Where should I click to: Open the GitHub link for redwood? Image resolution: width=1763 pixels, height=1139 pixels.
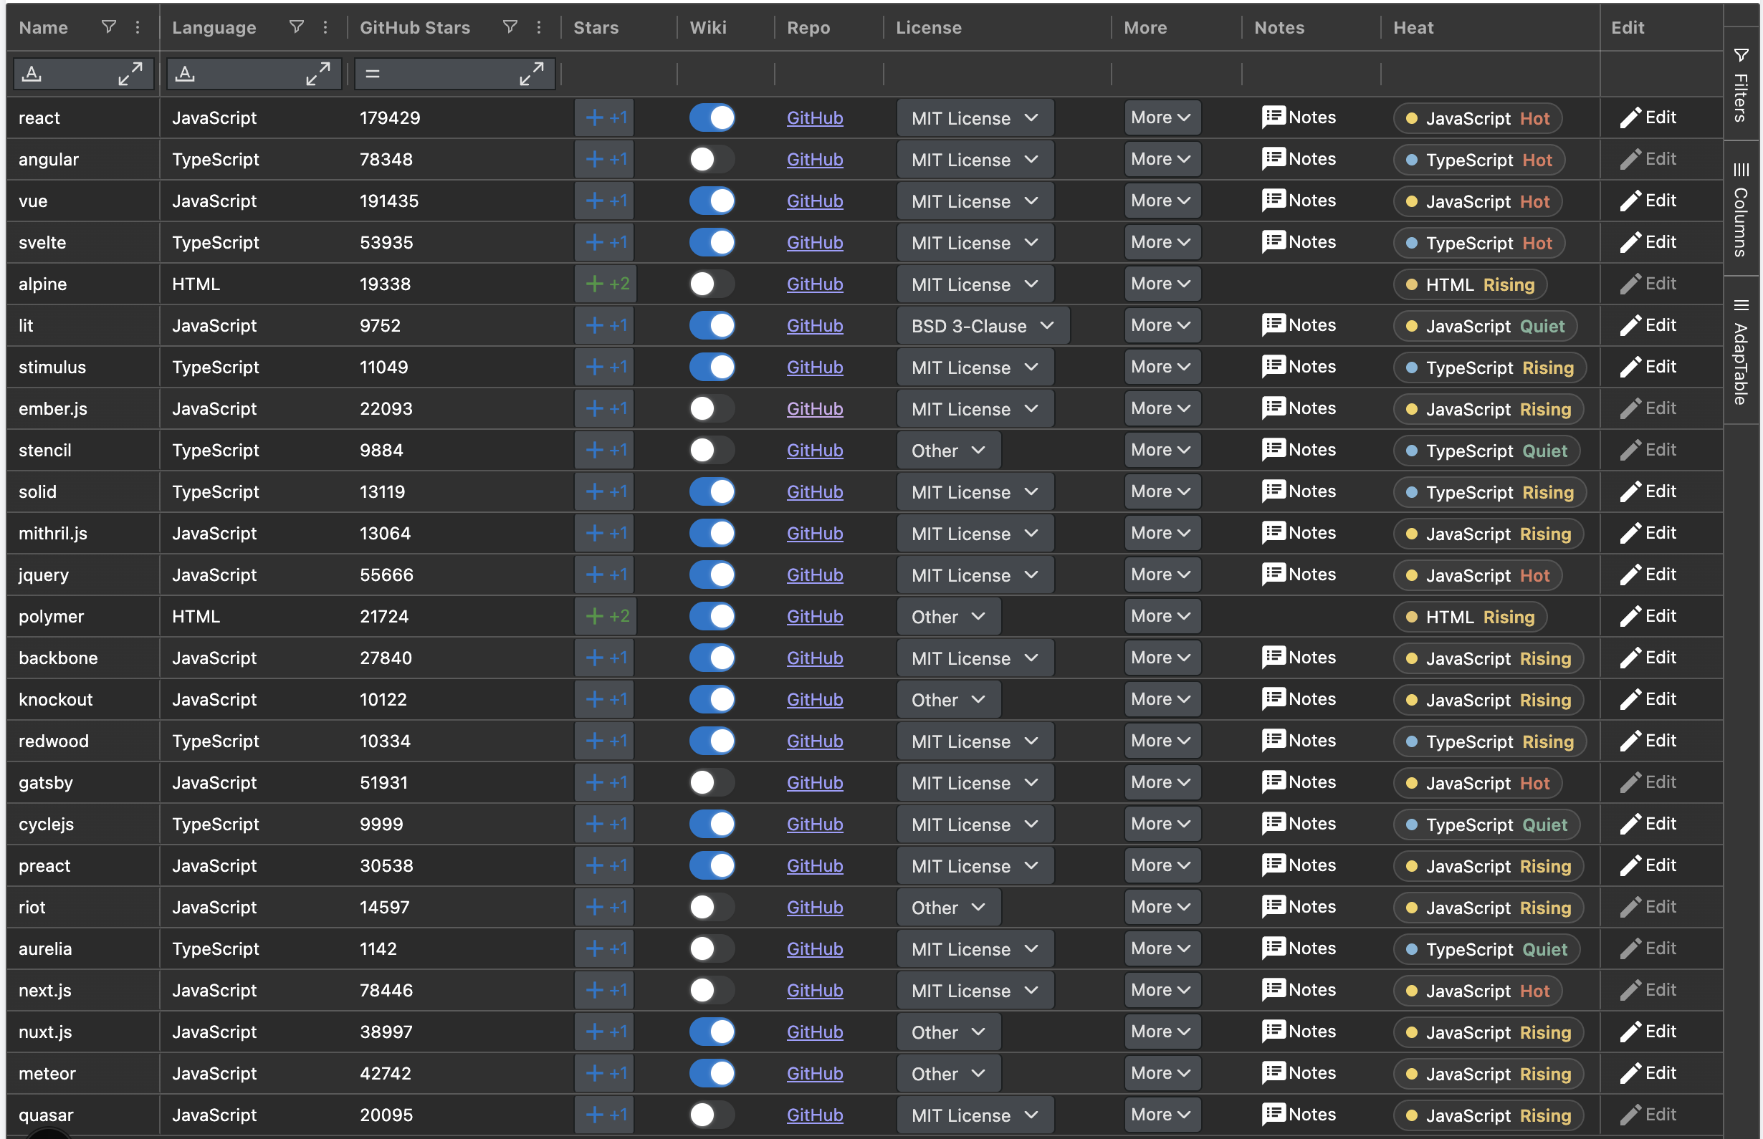[x=815, y=741]
